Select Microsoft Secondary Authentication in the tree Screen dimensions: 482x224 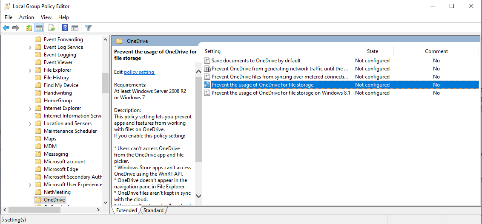[72, 177]
